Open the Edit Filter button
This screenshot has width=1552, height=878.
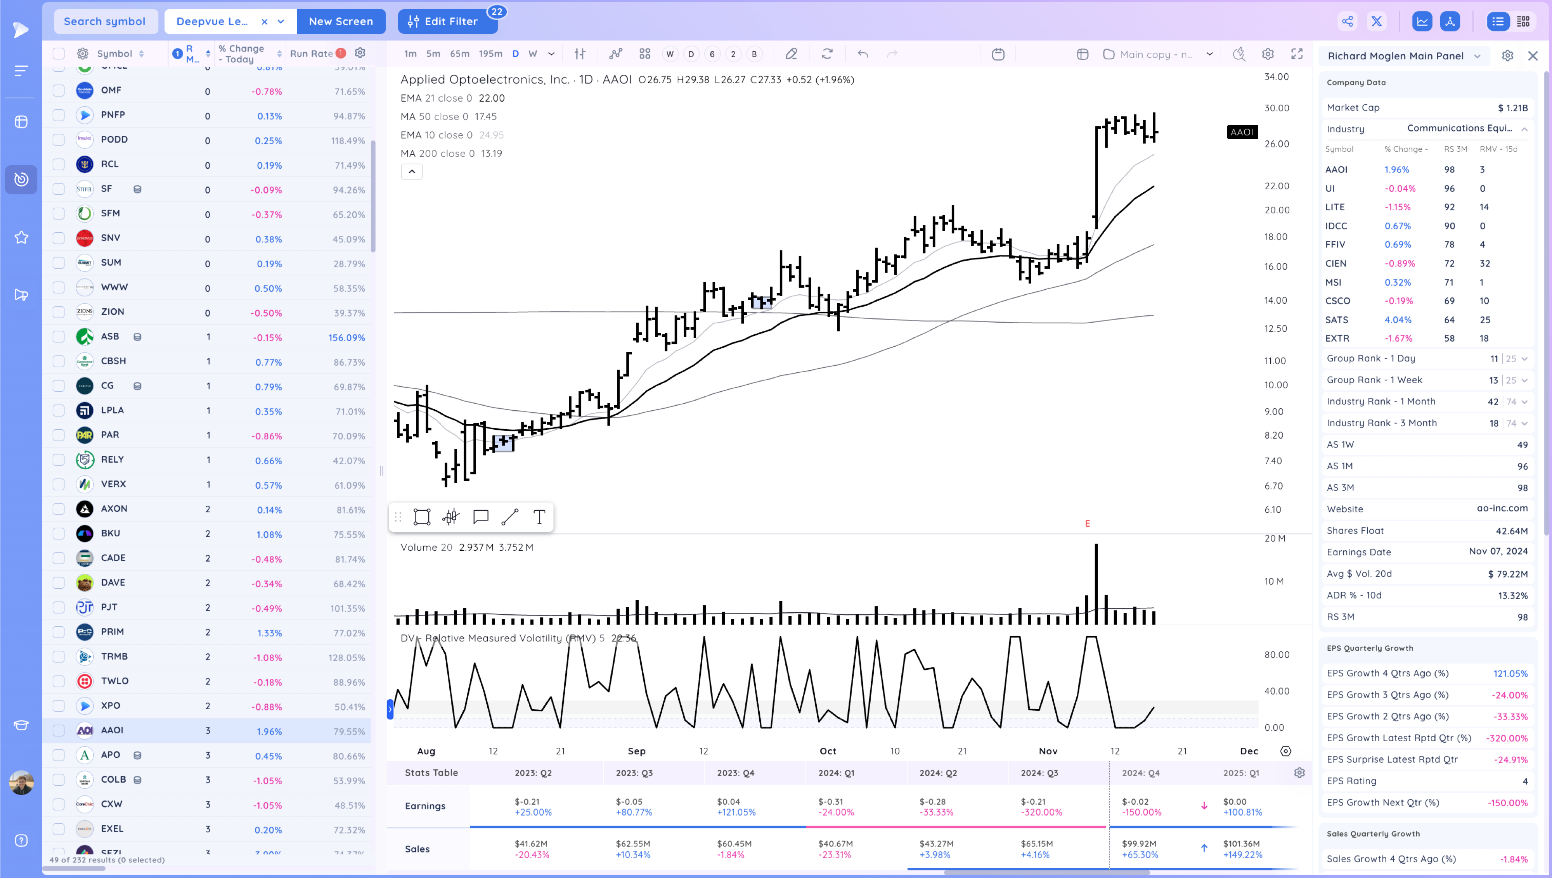tap(448, 22)
